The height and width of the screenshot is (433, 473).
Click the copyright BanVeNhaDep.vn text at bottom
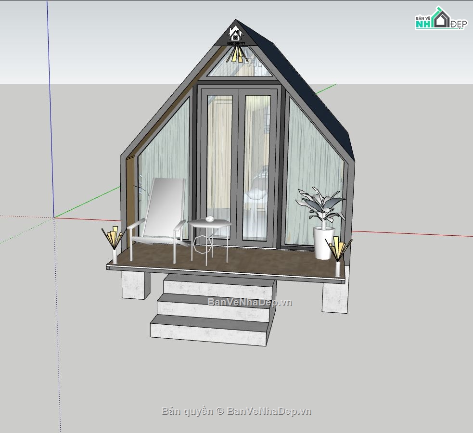pos(236,411)
